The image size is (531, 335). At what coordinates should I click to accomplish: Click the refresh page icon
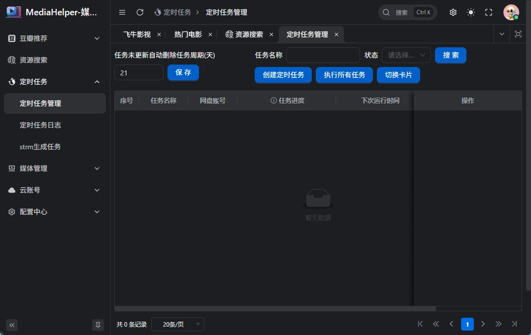pyautogui.click(x=140, y=12)
